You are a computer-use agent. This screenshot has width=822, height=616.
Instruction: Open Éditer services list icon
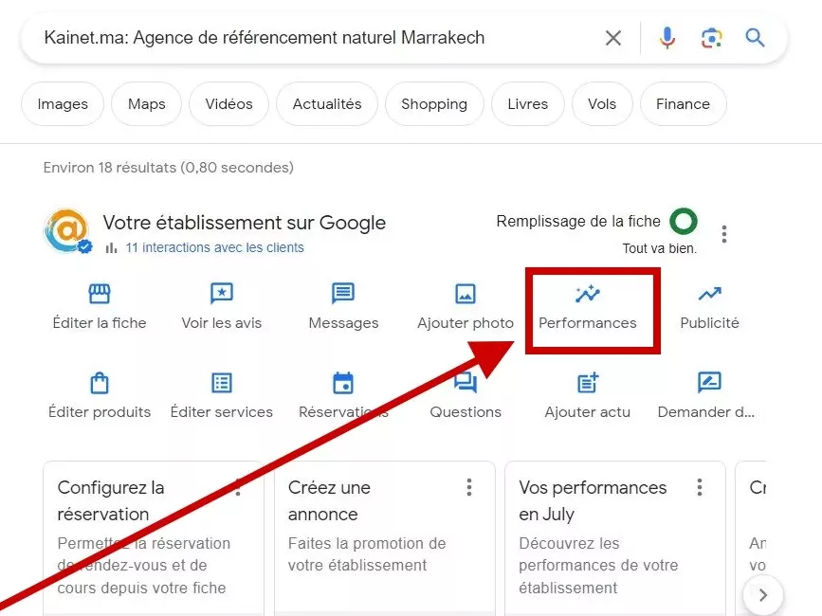coord(221,383)
